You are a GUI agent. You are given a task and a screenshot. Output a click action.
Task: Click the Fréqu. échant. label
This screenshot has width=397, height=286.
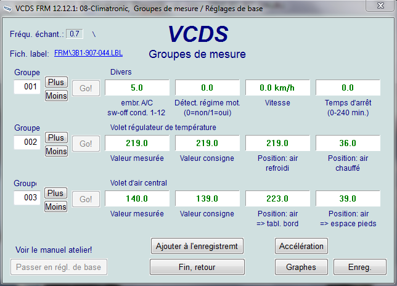[x=37, y=34]
